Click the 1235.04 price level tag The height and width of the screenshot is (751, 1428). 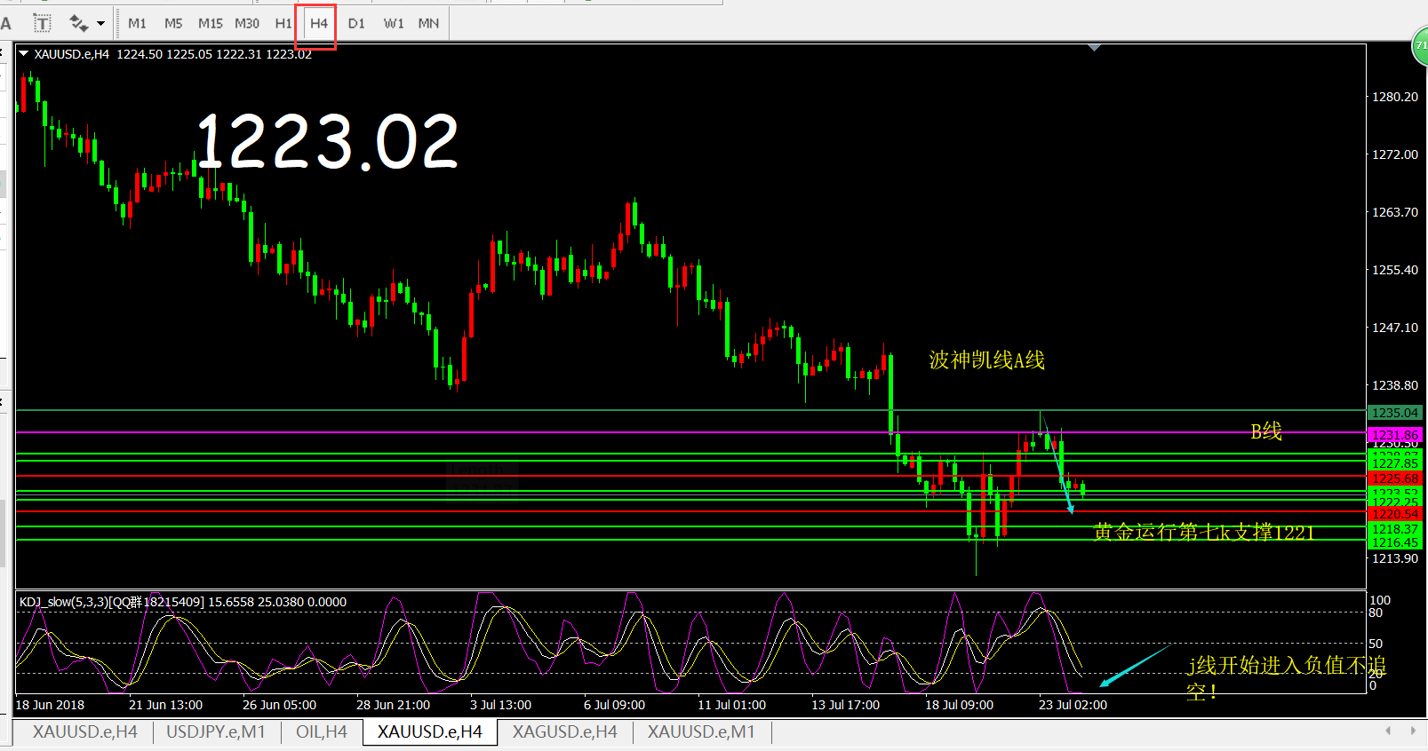(x=1395, y=413)
